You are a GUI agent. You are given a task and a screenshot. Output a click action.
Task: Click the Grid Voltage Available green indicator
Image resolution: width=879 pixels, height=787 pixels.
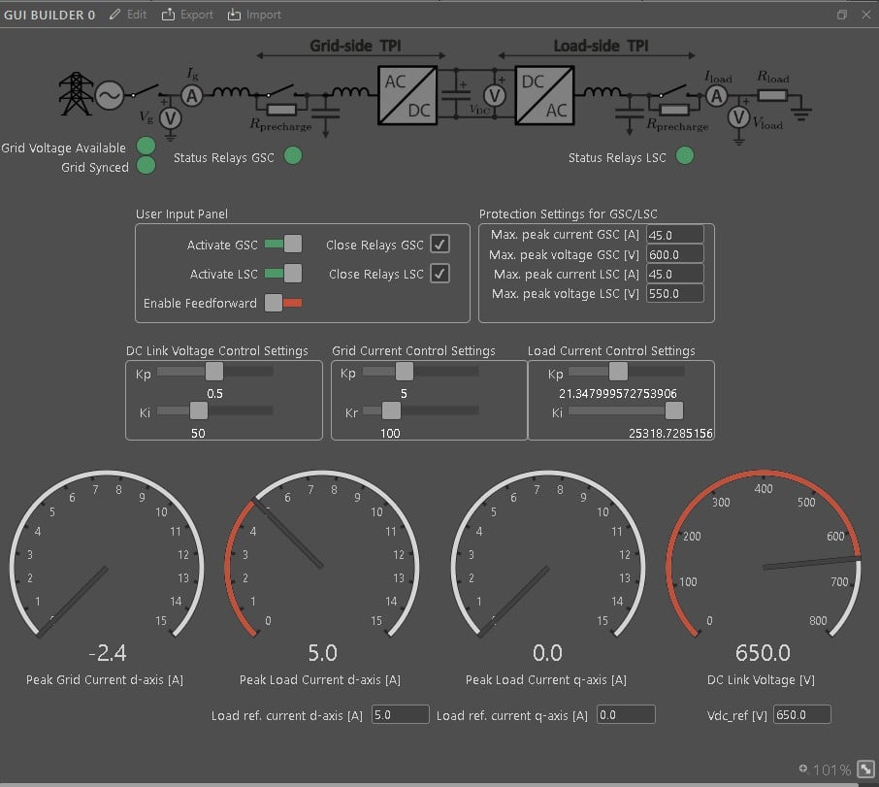tap(146, 147)
